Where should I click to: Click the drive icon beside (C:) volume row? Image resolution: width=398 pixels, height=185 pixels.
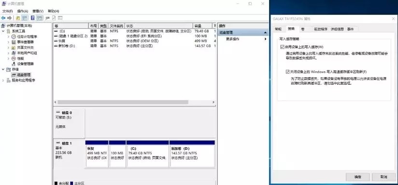coord(56,31)
